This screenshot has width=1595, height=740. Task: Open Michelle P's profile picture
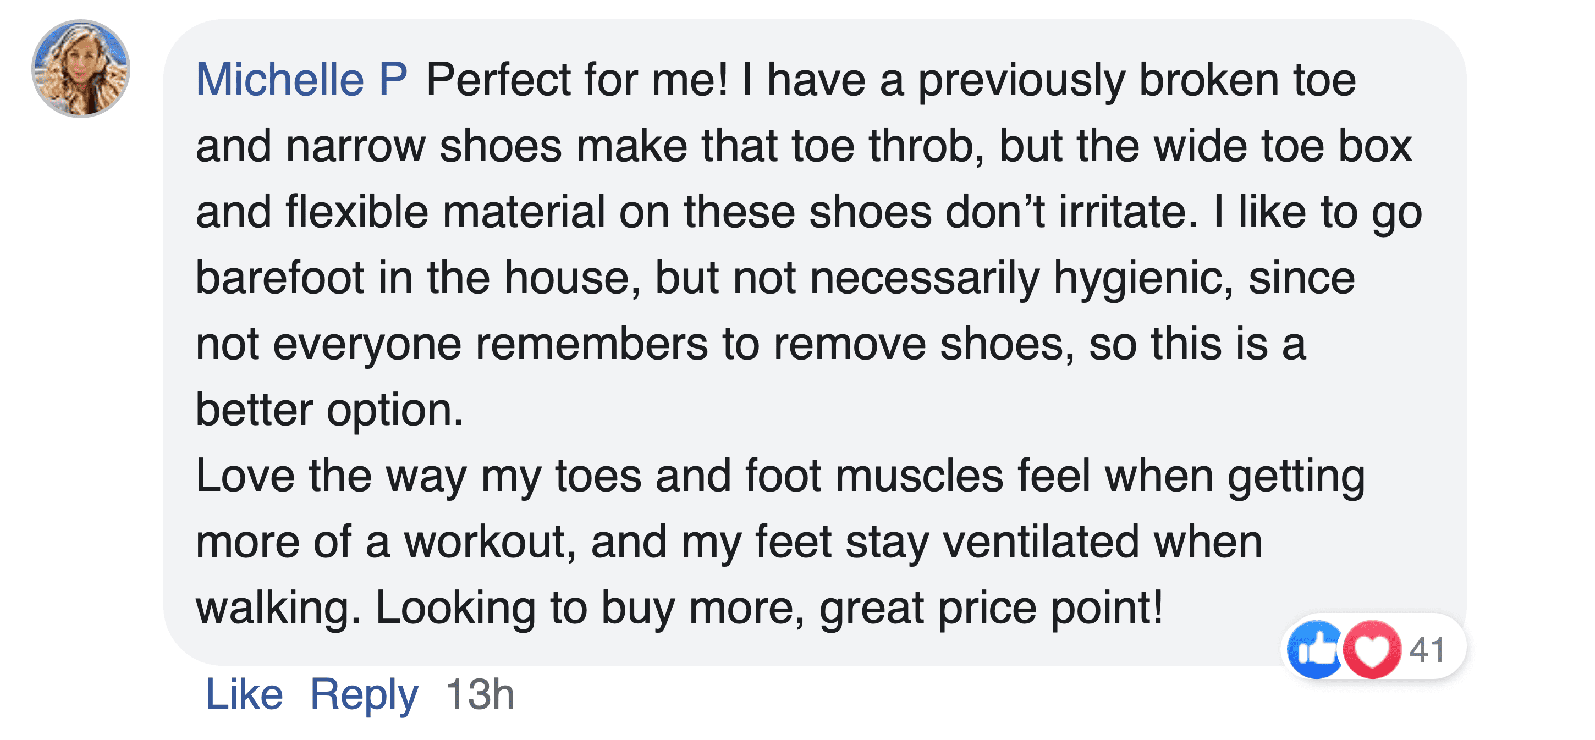click(x=80, y=68)
